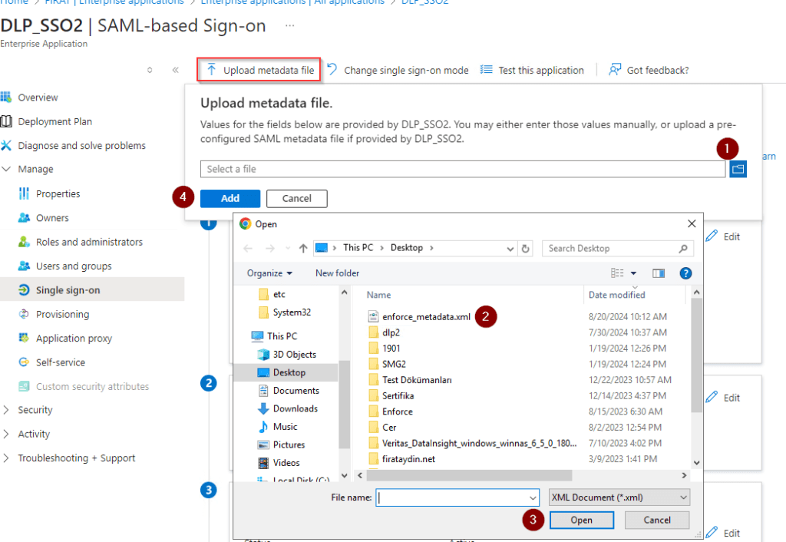Click the Upload metadata file toolbar button
The image size is (786, 542).
point(259,70)
